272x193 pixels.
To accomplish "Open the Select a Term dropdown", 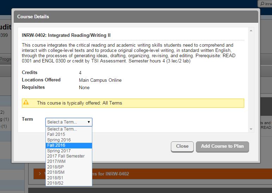I will coord(69,122).
